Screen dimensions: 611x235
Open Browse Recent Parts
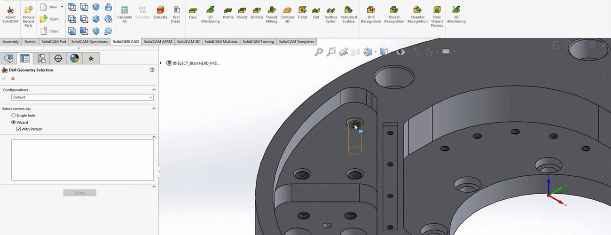pos(28,17)
